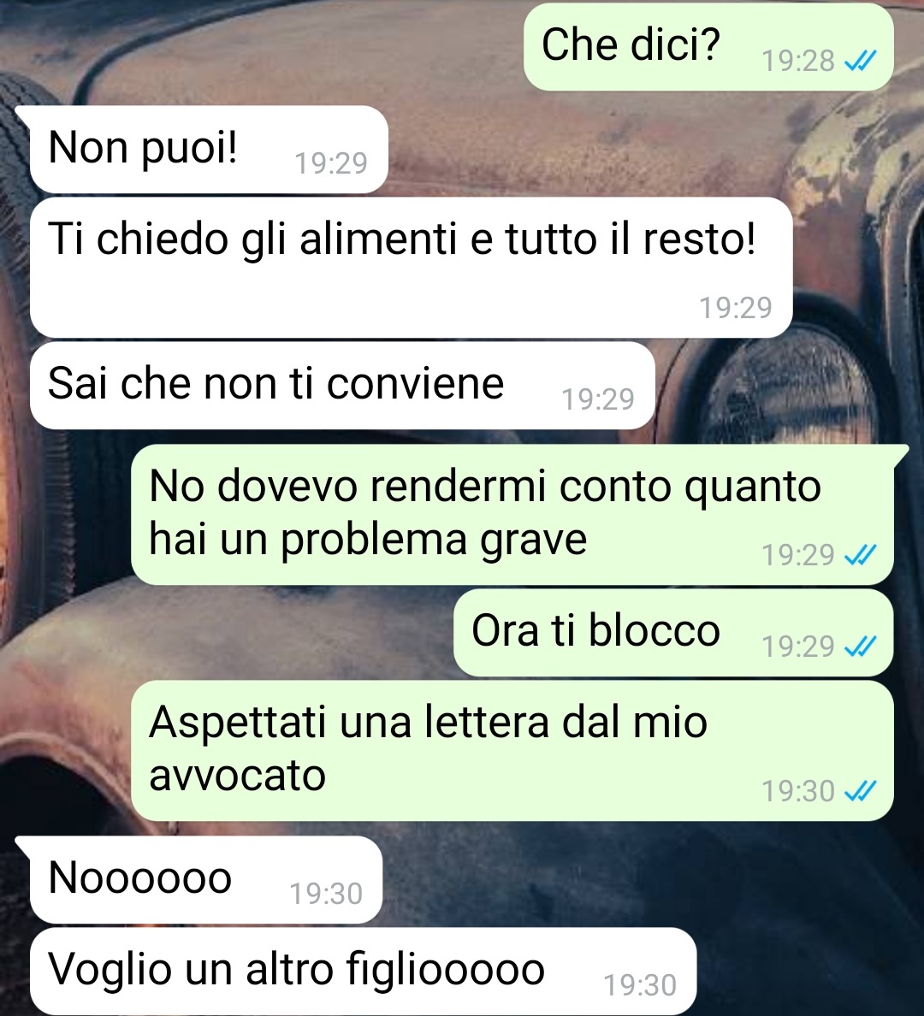Tap the 'Ti chiedo gli alimenti' message
The width and height of the screenshot is (924, 1016).
tap(412, 267)
